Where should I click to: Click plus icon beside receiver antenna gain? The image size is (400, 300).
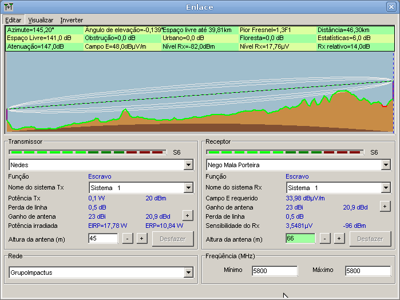click(x=385, y=206)
